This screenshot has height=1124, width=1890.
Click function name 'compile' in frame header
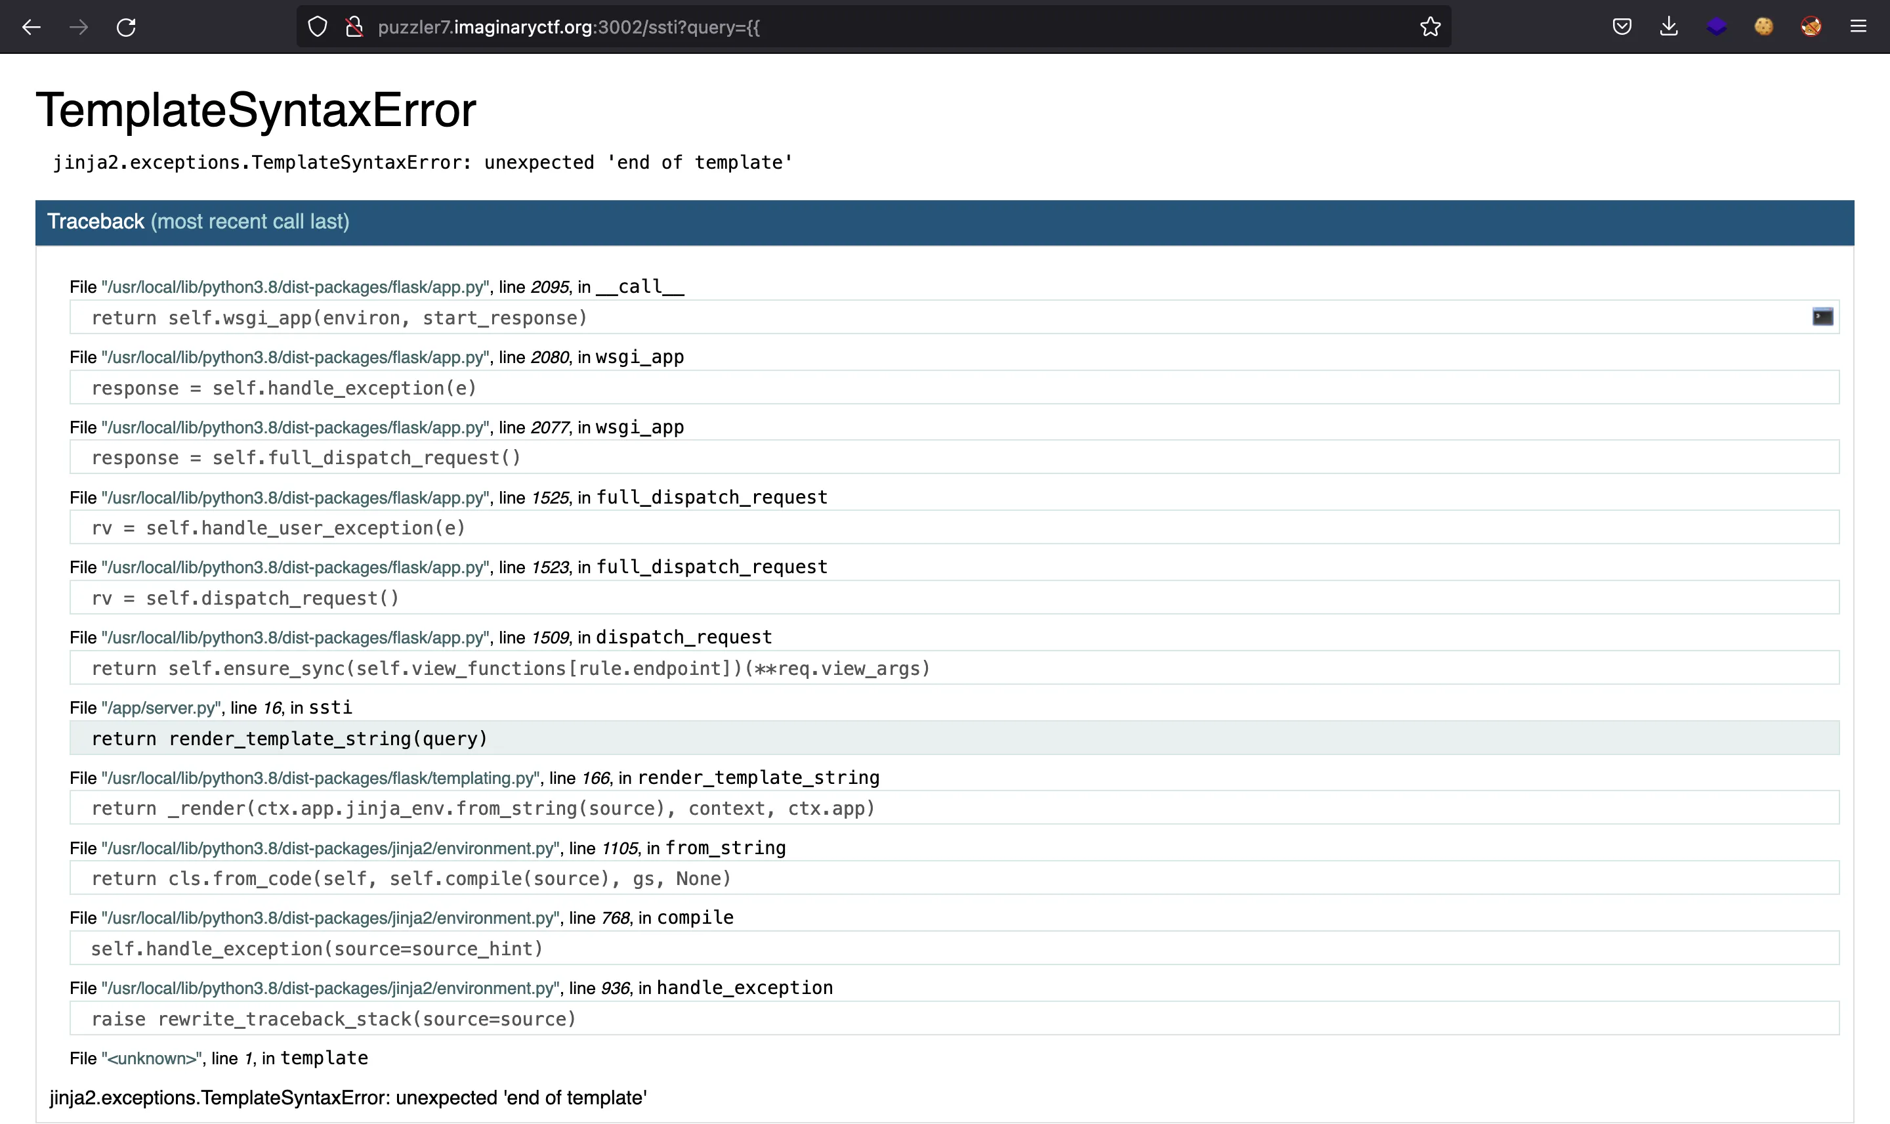(x=695, y=918)
